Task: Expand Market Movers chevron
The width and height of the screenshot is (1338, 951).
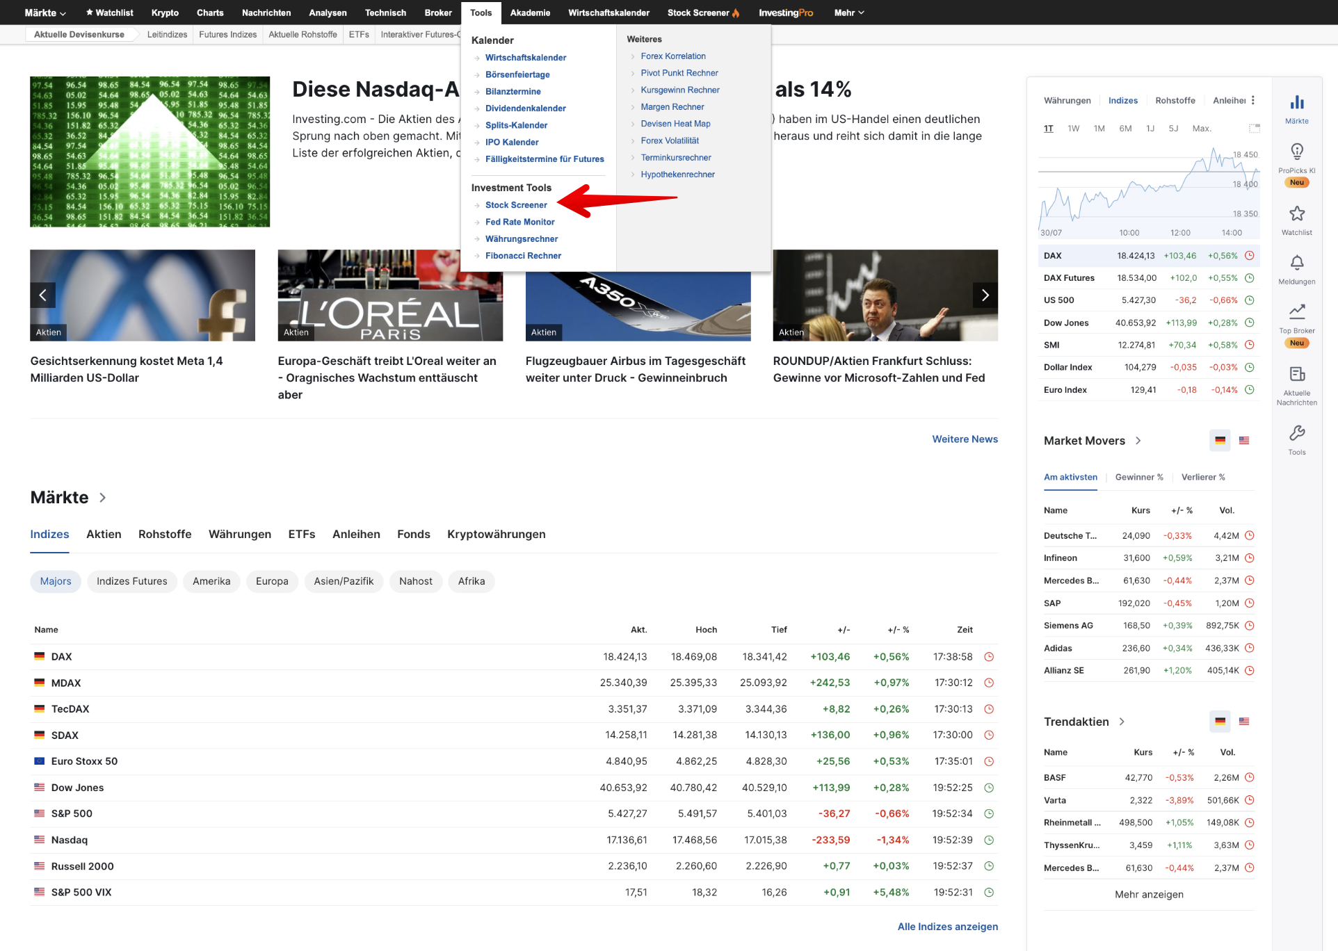Action: pyautogui.click(x=1138, y=441)
